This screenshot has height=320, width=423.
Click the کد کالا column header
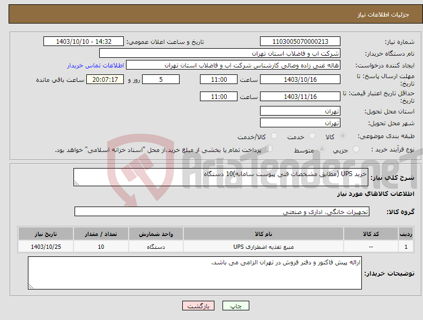point(371,234)
